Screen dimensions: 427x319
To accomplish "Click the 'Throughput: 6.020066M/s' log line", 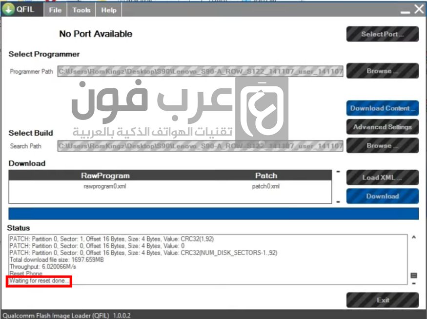I will click(x=43, y=266).
